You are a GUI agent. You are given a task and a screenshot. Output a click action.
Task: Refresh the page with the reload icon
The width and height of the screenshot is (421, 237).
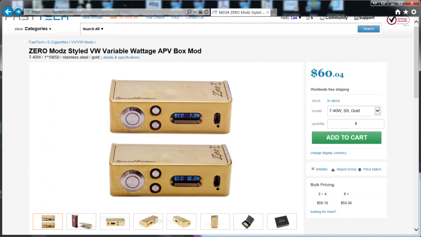tap(206, 12)
